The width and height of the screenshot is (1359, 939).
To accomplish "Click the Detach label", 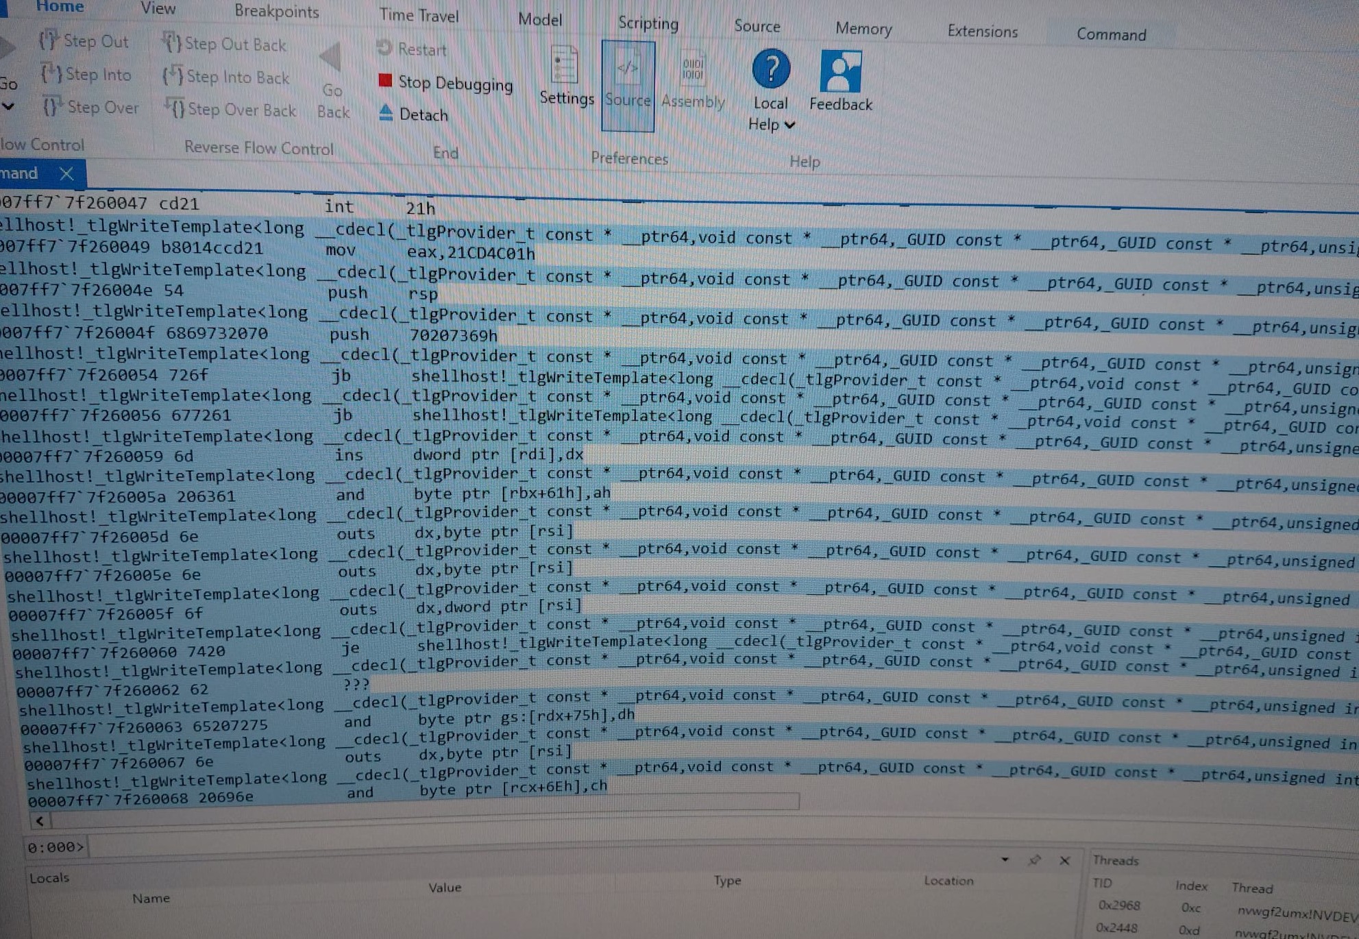I will (x=423, y=114).
